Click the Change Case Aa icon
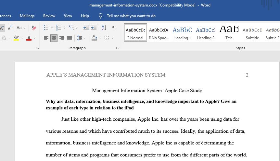The height and width of the screenshot is (161, 280). pos(19,28)
